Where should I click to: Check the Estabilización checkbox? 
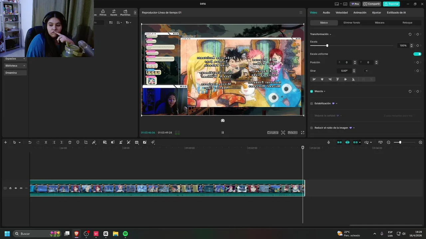click(x=312, y=104)
